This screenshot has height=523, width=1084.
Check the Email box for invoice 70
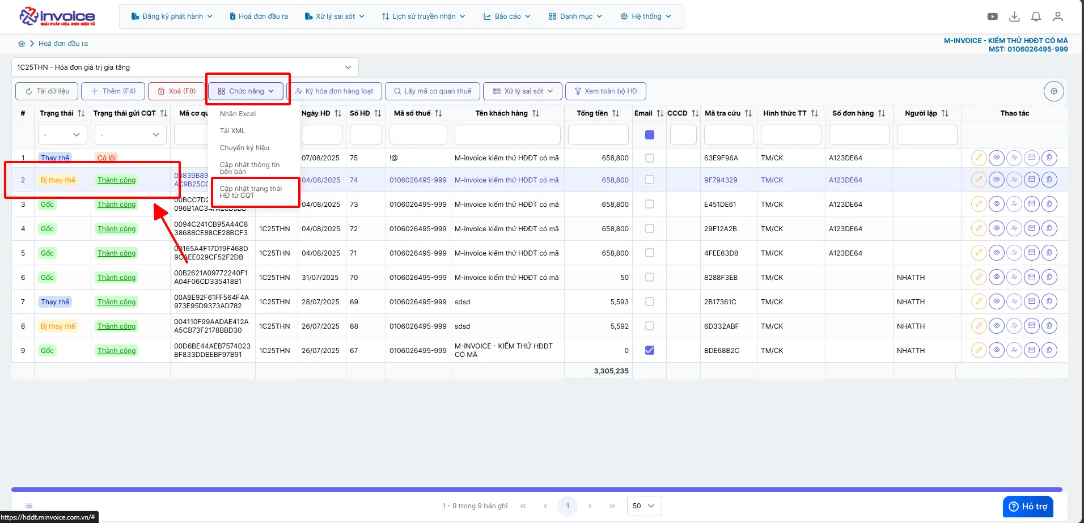point(650,277)
